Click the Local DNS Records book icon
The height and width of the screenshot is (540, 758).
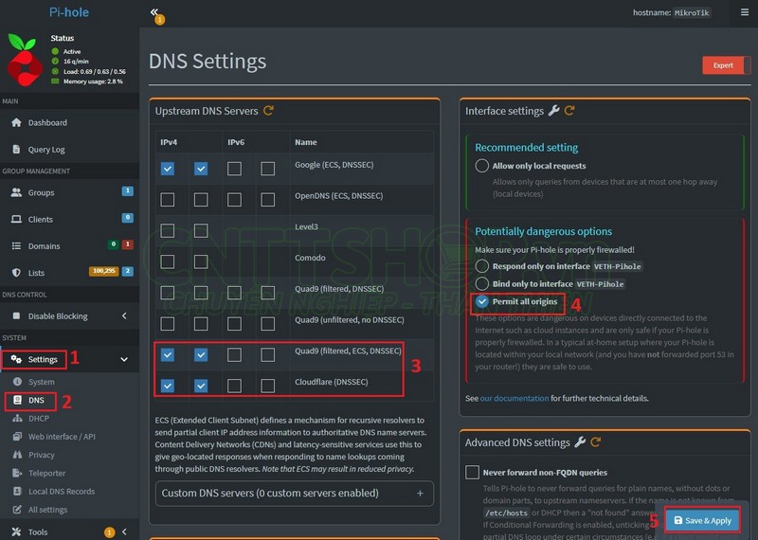[17, 491]
